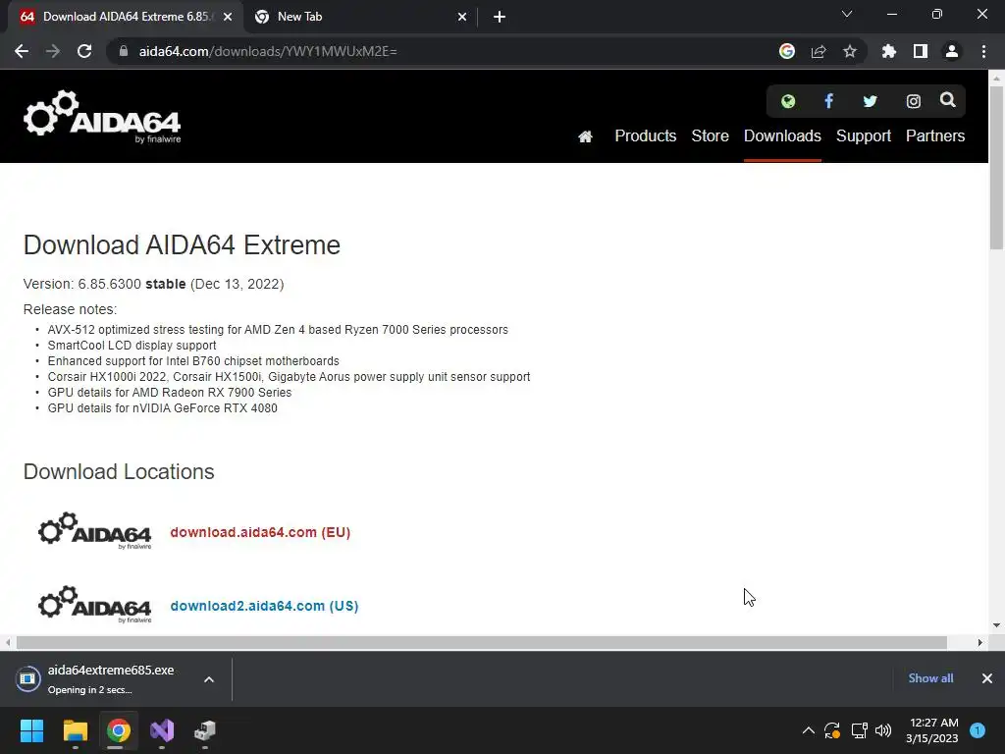The width and height of the screenshot is (1005, 754).
Task: Click the GPU details for nVIDIA GeForce RTX 4080 note
Action: tap(162, 408)
